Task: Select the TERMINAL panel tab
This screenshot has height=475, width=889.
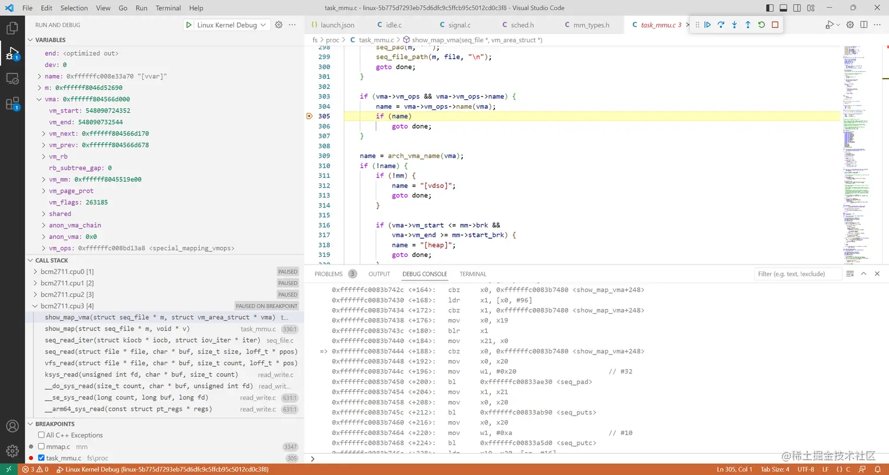Action: [472, 274]
